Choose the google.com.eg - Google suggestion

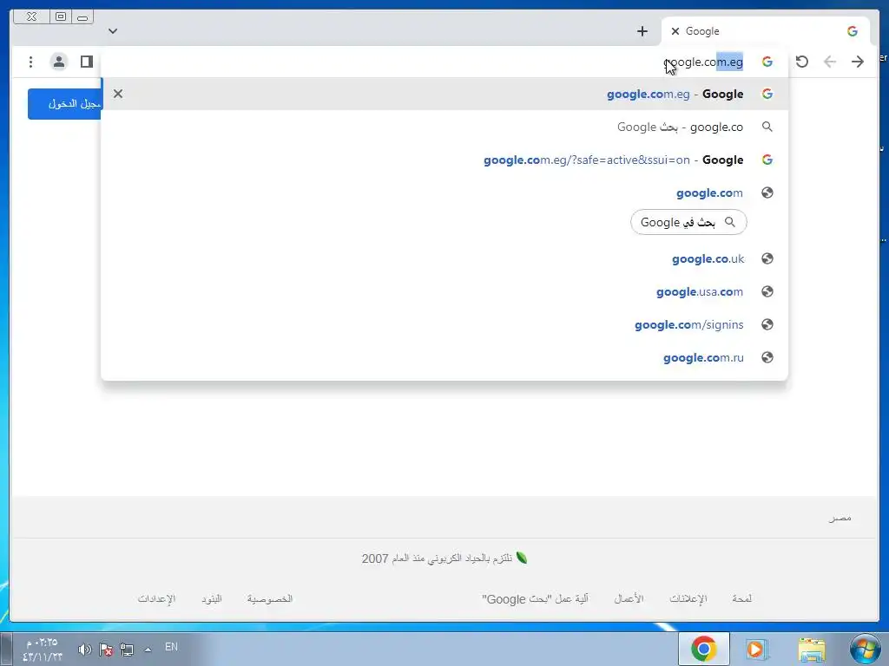click(444, 94)
